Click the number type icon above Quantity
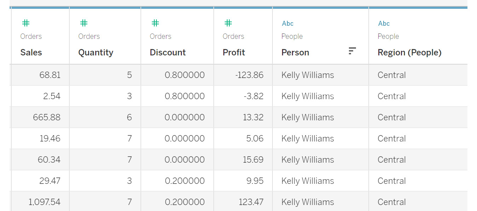 84,23
